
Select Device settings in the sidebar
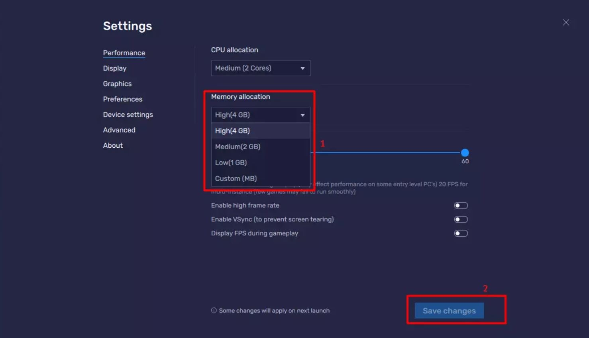[x=128, y=115]
